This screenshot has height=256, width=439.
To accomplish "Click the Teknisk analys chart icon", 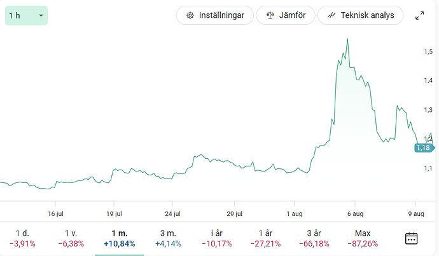I will point(331,15).
